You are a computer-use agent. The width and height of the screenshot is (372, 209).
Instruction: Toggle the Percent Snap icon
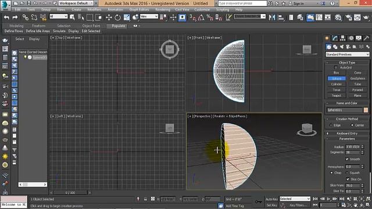pos(210,17)
